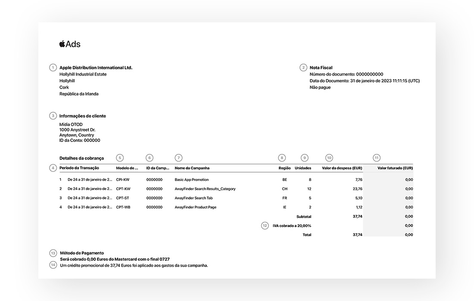Click circled number 8 above Região column

(282, 158)
